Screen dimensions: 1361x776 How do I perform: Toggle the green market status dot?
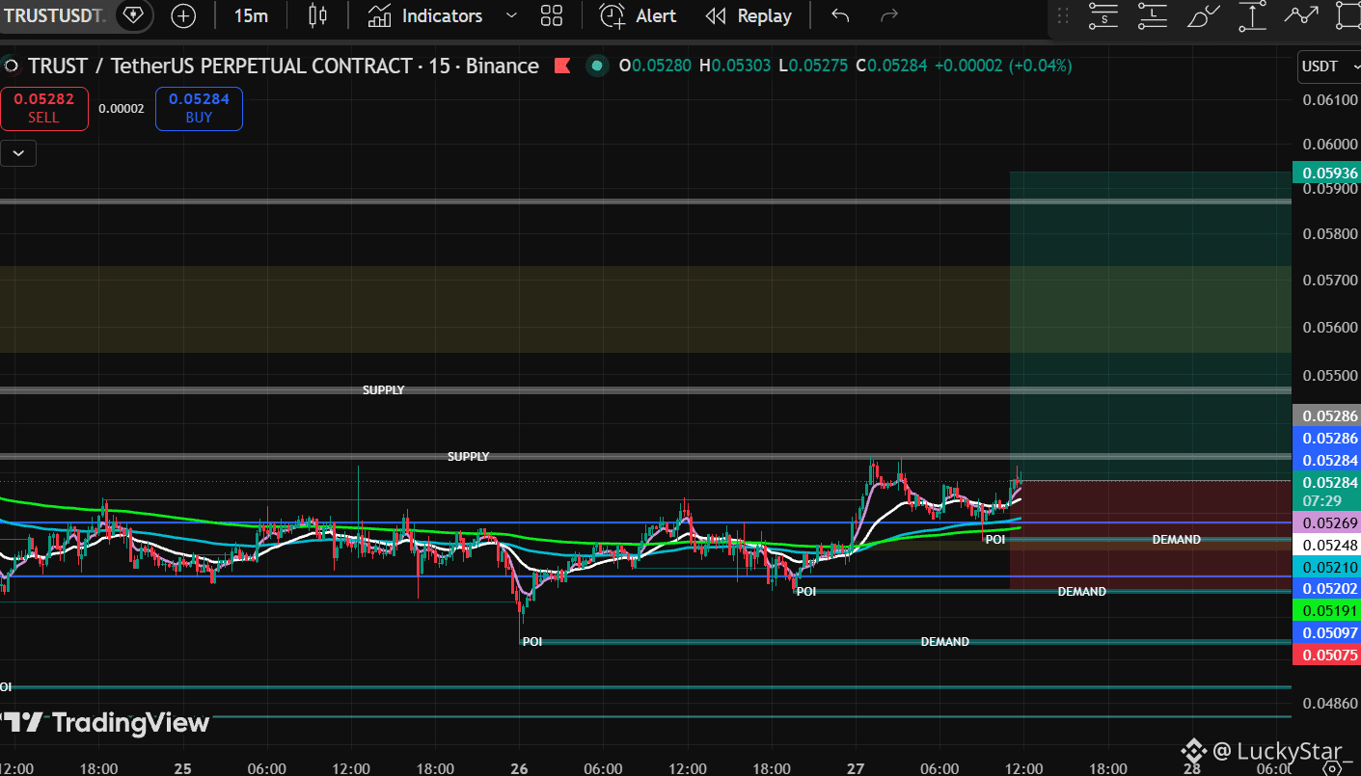tap(597, 66)
